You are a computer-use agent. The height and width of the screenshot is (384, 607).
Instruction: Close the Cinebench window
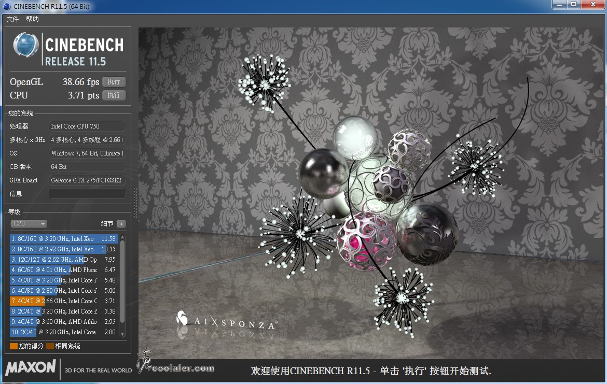pyautogui.click(x=592, y=5)
